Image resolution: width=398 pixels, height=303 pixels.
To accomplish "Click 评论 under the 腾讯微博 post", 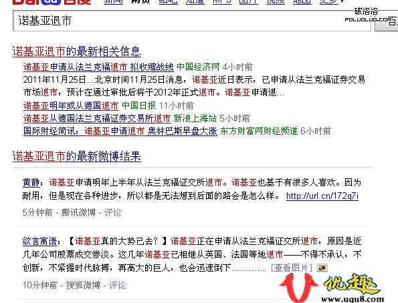I will coord(112,212).
